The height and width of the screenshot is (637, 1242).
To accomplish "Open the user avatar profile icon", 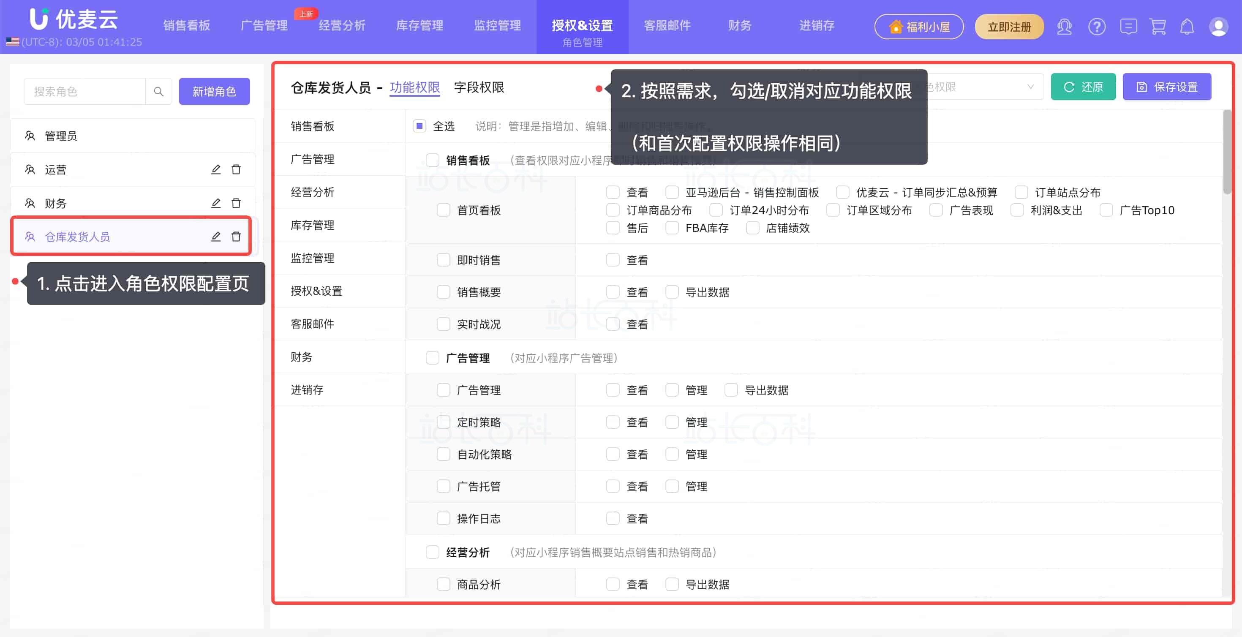I will point(1218,27).
